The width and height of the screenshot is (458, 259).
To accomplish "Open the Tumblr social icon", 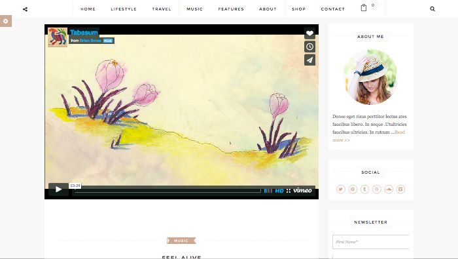I will coord(364,189).
